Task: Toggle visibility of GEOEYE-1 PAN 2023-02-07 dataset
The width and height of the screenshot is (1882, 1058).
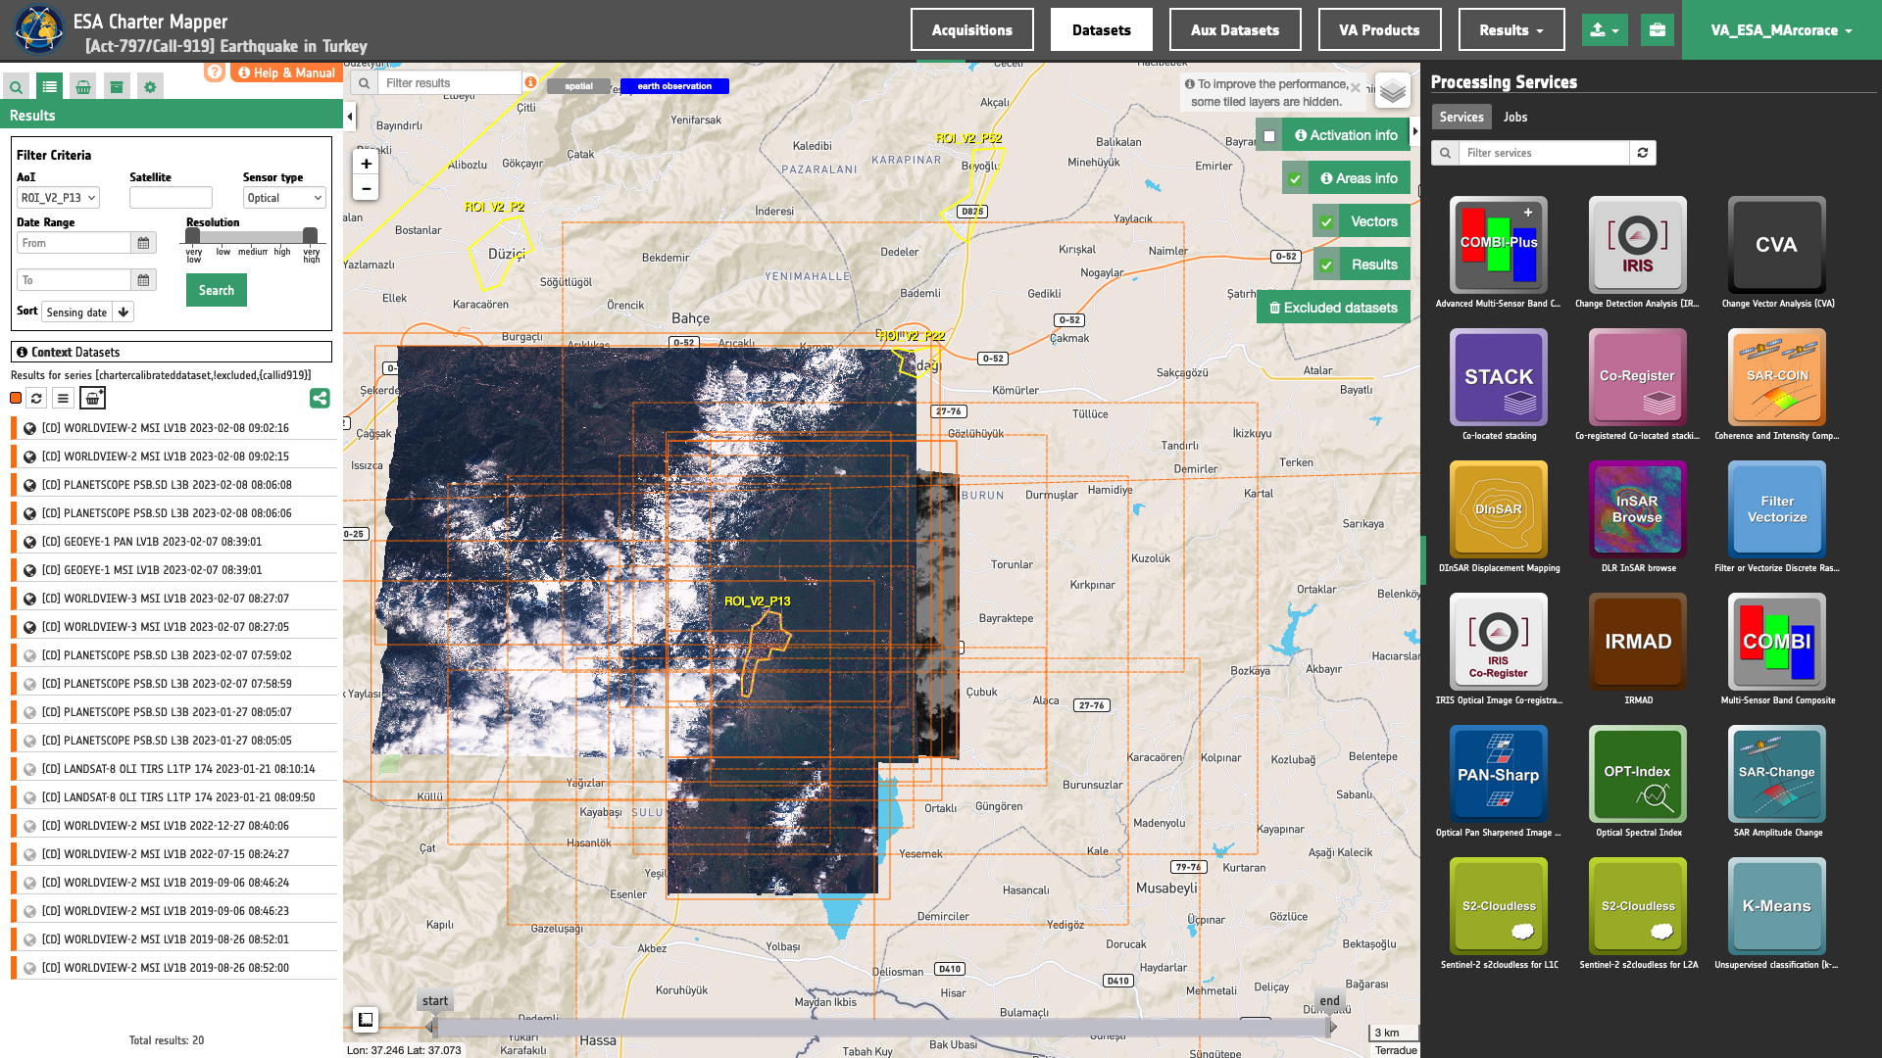Action: tap(30, 542)
